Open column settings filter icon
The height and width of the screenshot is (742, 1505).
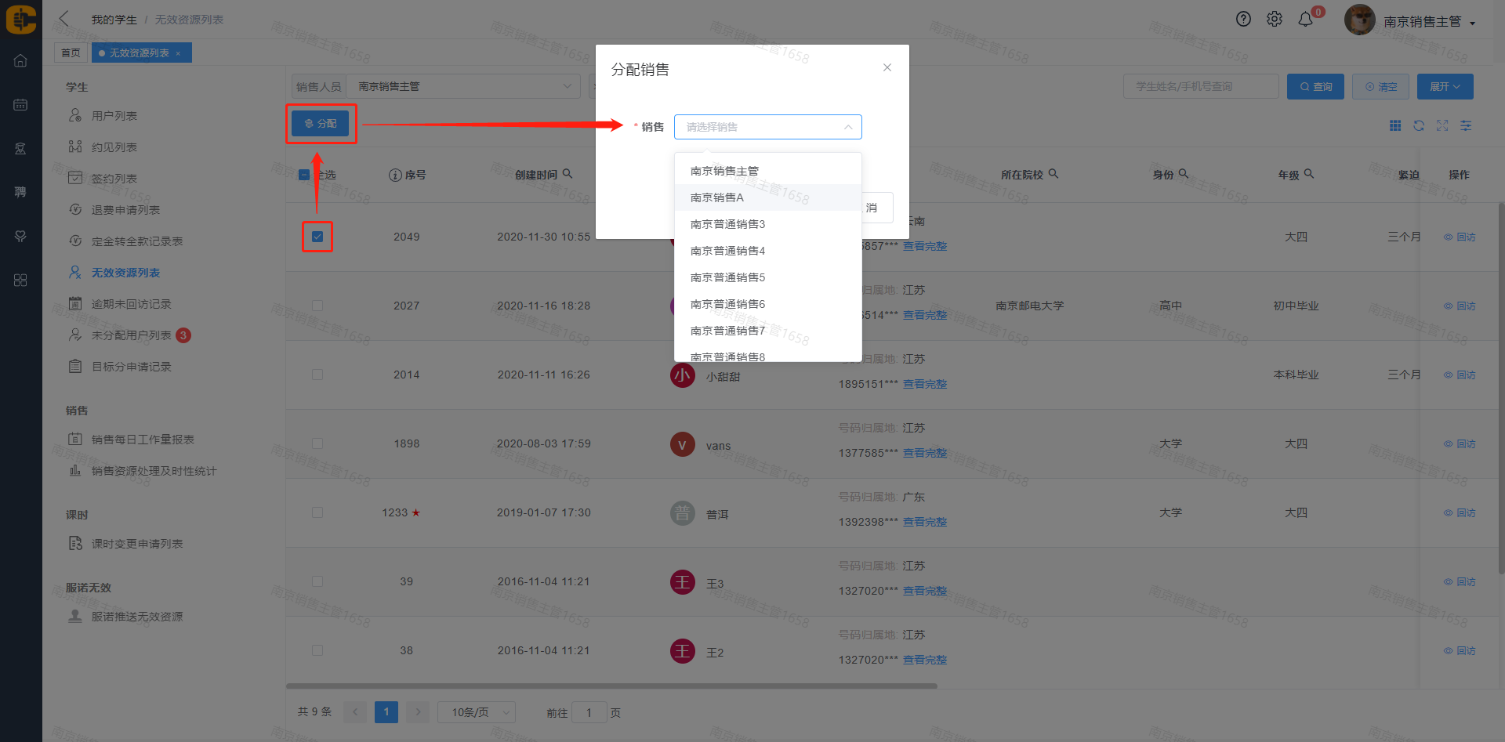coord(1466,125)
